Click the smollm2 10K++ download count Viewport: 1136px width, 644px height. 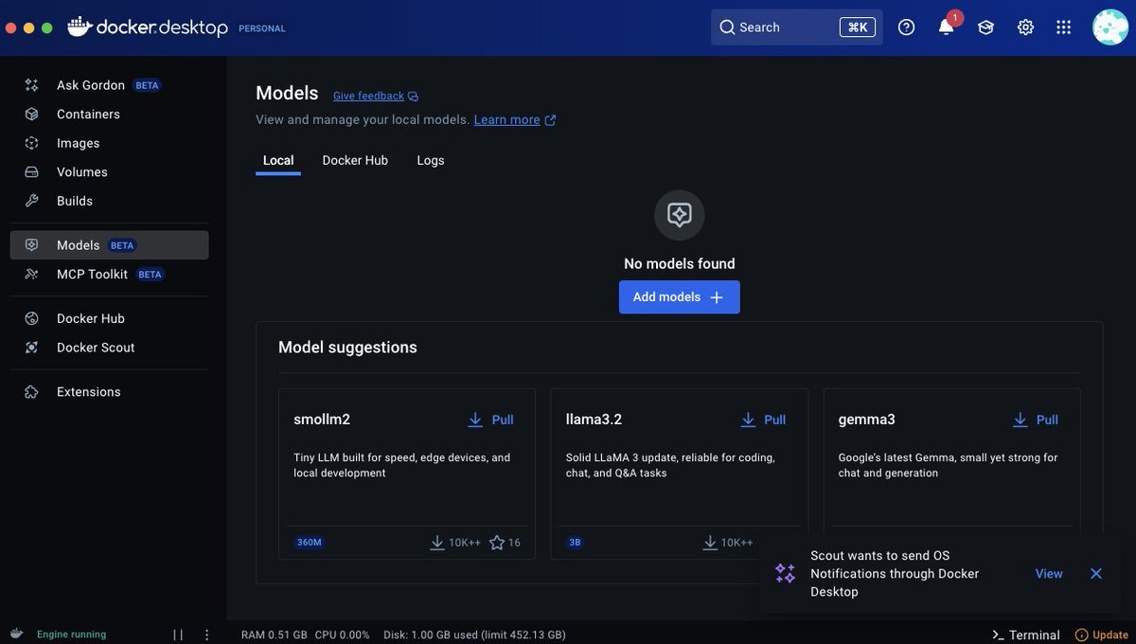click(x=455, y=543)
